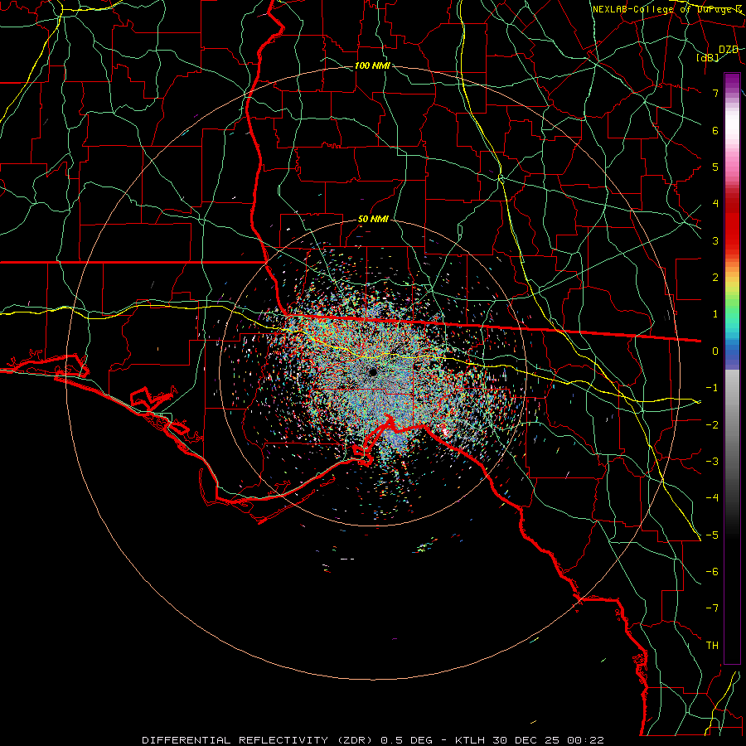Viewport: 746px width, 746px height.
Task: Select the "-4" label on the ZDR scale
Action: pos(712,498)
